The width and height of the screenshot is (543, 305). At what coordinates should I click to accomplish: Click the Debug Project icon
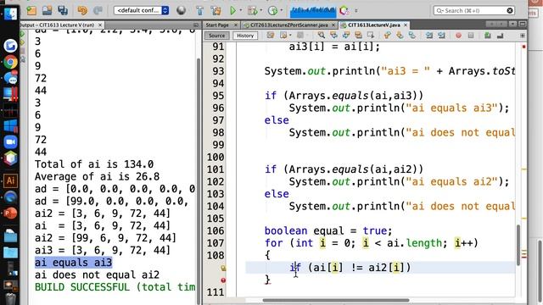coord(252,11)
